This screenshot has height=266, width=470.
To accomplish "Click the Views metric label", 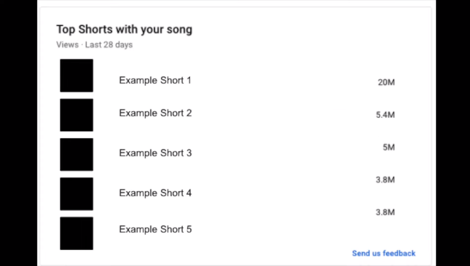I will coord(68,45).
